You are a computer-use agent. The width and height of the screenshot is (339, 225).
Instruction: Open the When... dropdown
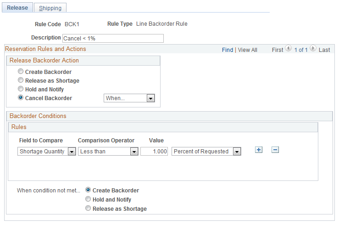[x=129, y=98]
